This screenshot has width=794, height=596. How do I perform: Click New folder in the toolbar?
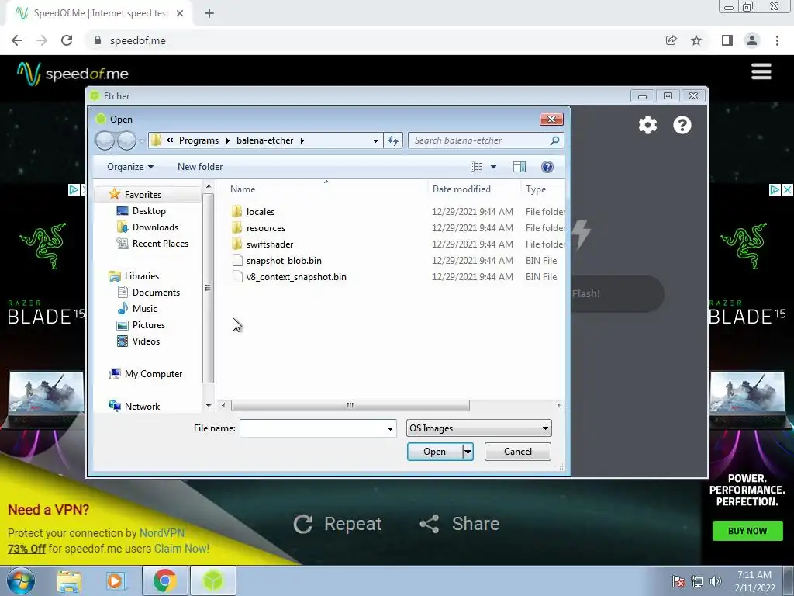pyautogui.click(x=200, y=167)
